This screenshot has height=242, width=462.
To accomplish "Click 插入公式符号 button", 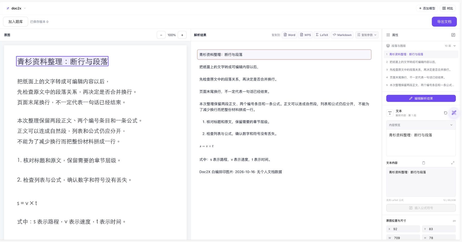I will pyautogui.click(x=421, y=208).
